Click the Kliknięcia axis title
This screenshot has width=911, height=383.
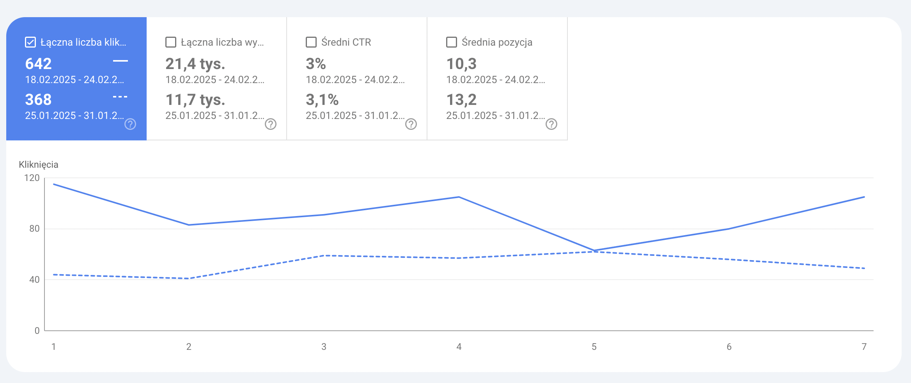(x=39, y=165)
